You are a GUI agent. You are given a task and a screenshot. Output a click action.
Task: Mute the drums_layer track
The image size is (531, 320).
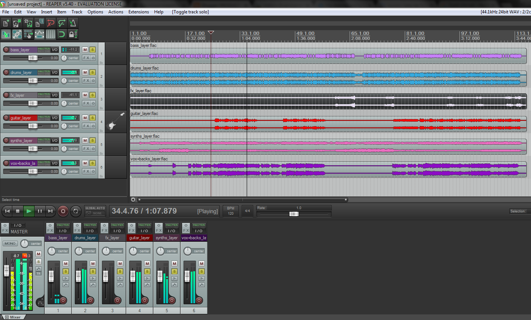(85, 72)
